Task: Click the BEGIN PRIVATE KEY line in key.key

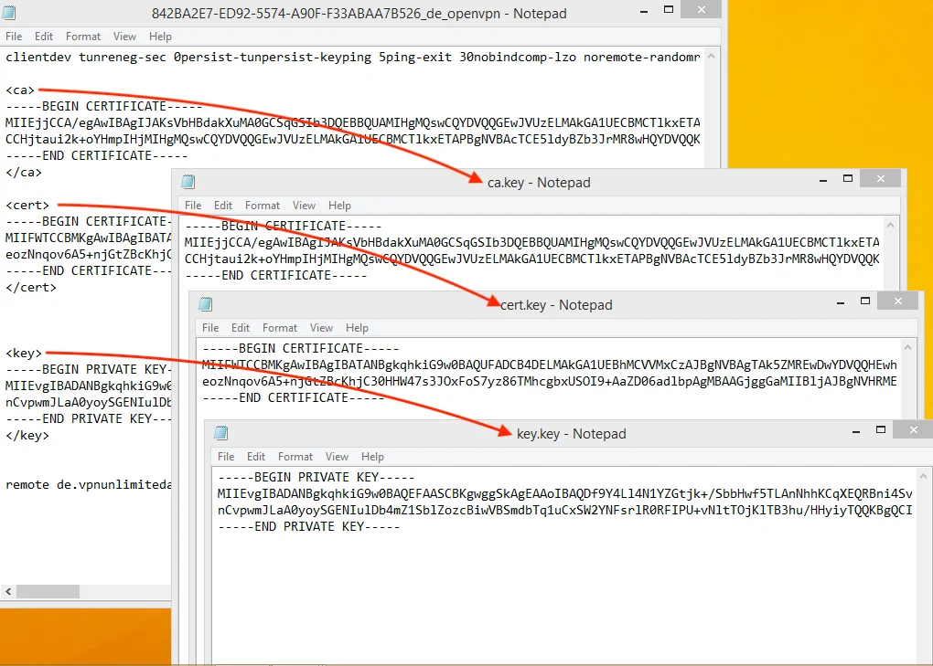Action: coord(316,477)
